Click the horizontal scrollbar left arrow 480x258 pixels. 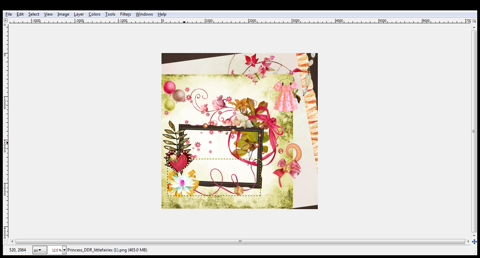pos(12,241)
